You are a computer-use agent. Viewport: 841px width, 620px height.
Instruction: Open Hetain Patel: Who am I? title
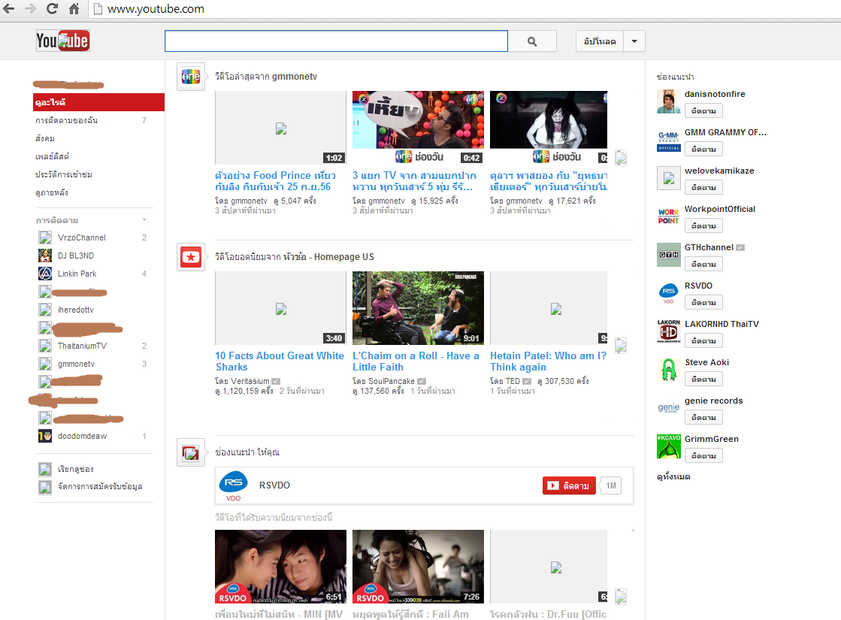click(548, 361)
